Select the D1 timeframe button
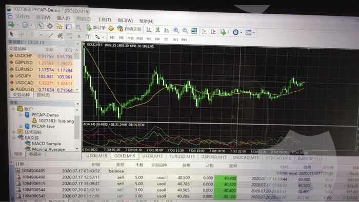Viewport: 359px width, 202px height. coord(167,39)
